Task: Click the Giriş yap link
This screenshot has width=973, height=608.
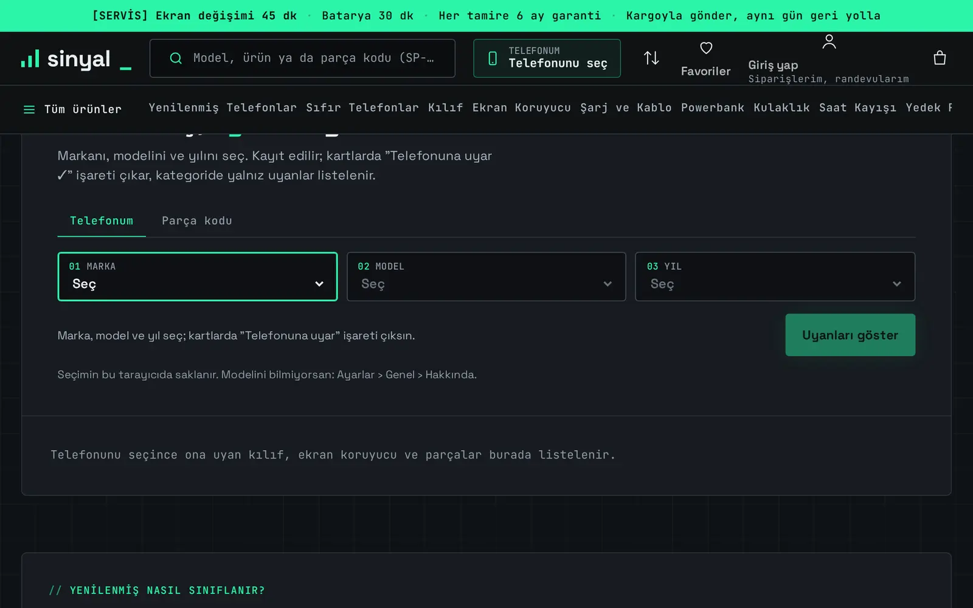Action: 773,65
